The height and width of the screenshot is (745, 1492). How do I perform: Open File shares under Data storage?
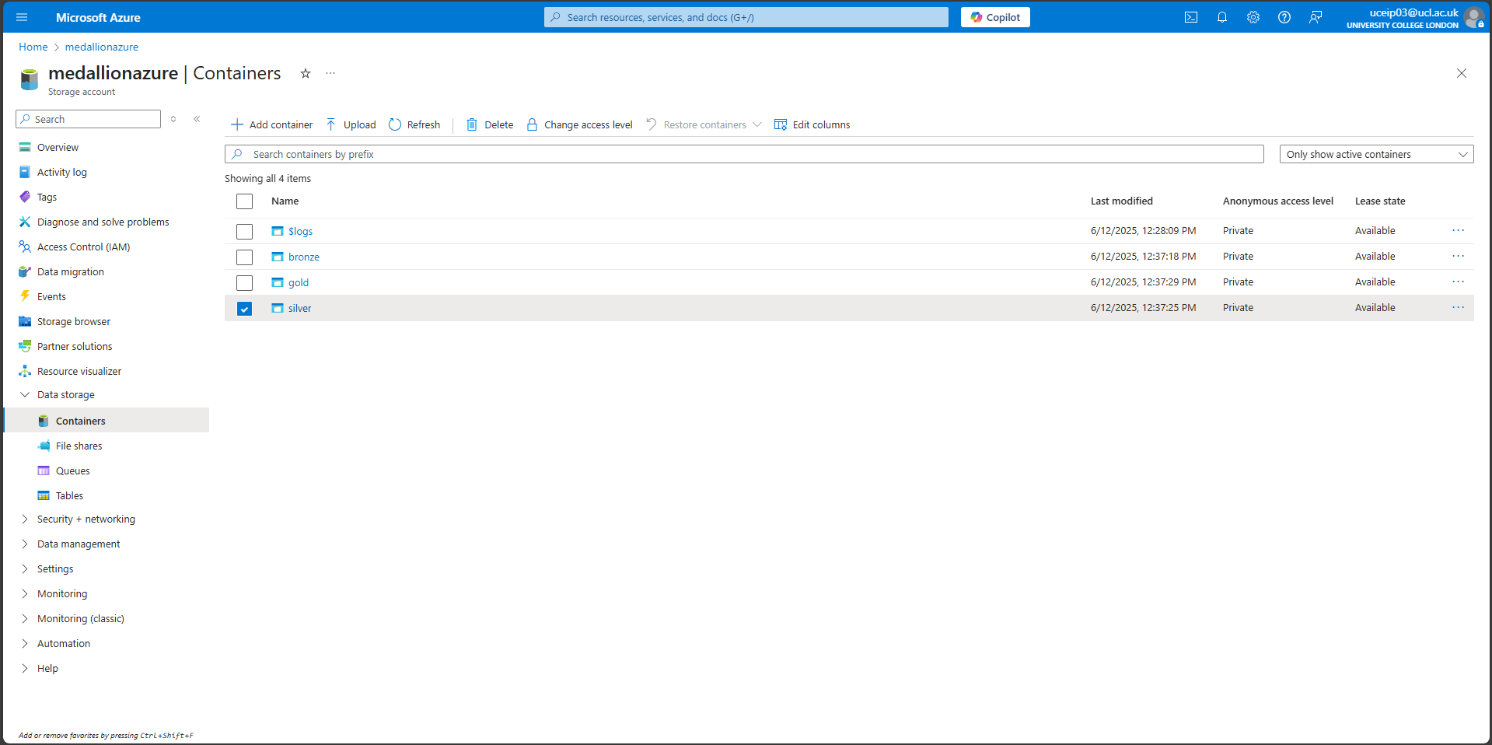tap(79, 446)
